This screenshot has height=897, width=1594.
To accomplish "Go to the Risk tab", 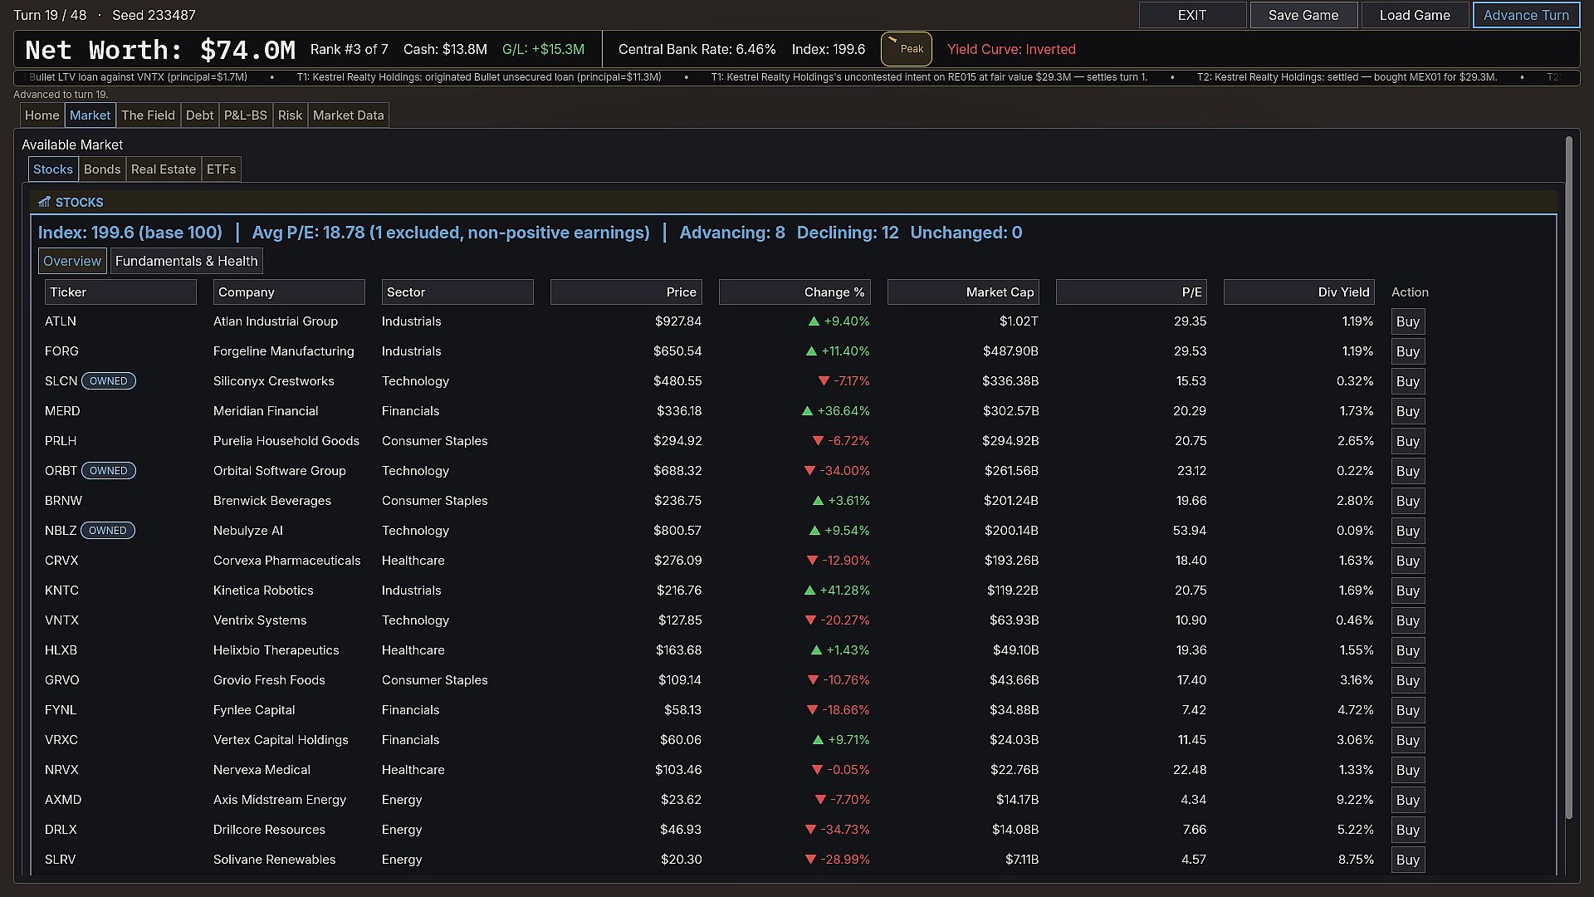I will (x=290, y=115).
